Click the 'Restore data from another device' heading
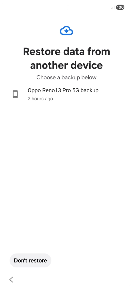The image size is (133, 288). click(x=66, y=58)
